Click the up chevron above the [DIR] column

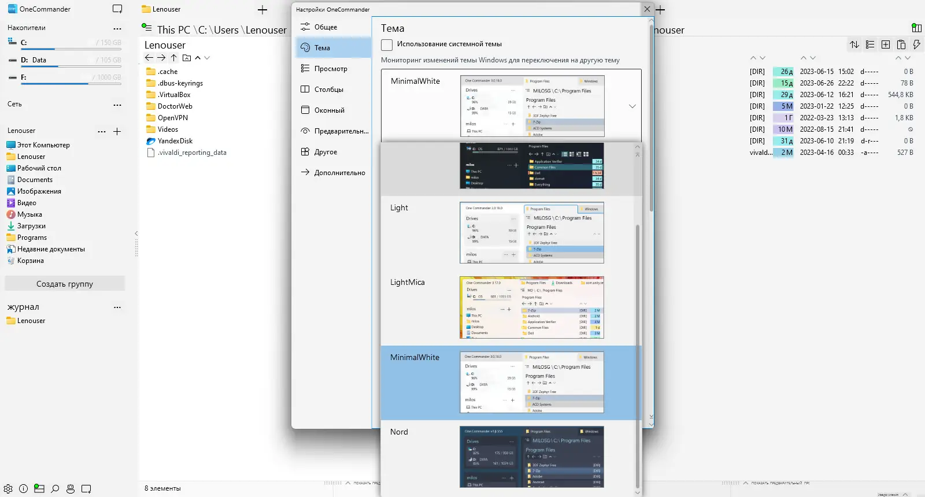click(753, 58)
